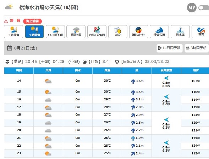Screen dimensions: 209x159
Task: Open the 14日間予報 icon tile
Action: point(55,31)
